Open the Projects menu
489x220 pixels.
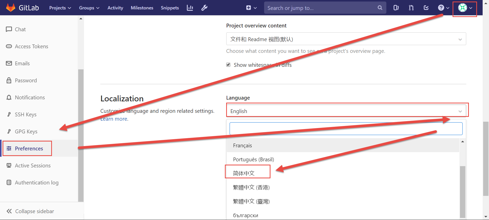[60, 8]
